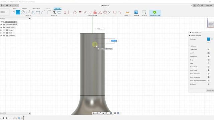The image size is (214, 120).
Task: Hide the Bodies folder with eye icon
Action: (4, 33)
